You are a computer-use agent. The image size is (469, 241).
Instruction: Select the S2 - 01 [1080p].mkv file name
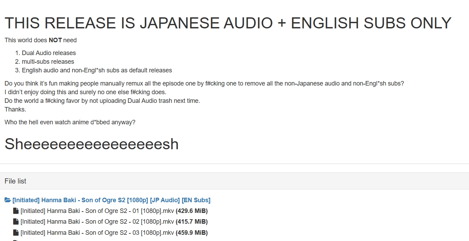click(x=97, y=211)
